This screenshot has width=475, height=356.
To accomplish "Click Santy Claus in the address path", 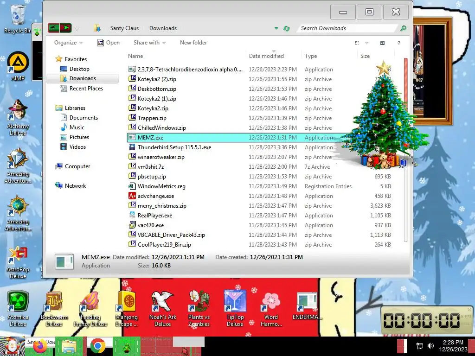I will [x=124, y=28].
